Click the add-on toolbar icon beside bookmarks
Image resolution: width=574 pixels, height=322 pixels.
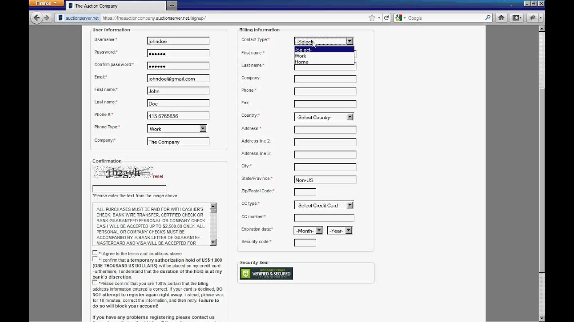coord(532,18)
